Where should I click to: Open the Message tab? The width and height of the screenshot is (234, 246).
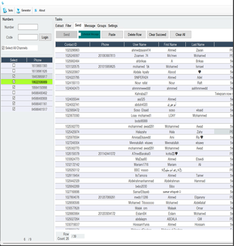[x=90, y=26]
